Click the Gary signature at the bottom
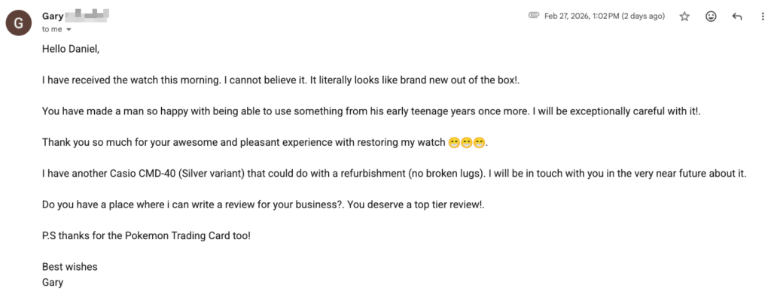This screenshot has width=771, height=303. pos(53,283)
